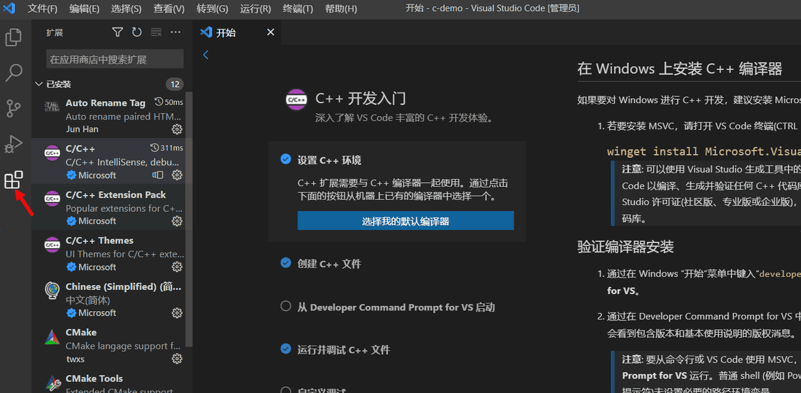
Task: Click the C/C++ Themes logo icon
Action: click(x=52, y=245)
